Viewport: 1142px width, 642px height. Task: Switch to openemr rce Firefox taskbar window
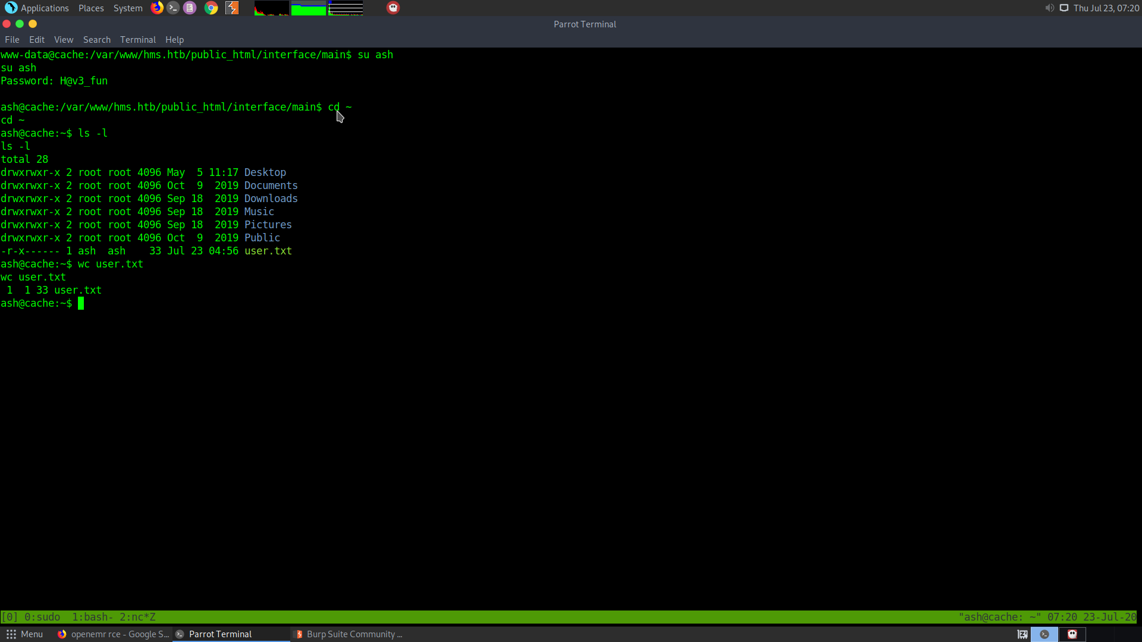[x=113, y=634]
